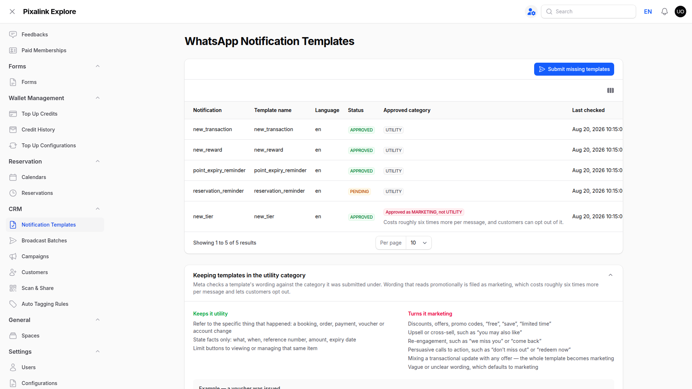Focus the Search input field
Screen dimensions: 692x389
tap(589, 12)
